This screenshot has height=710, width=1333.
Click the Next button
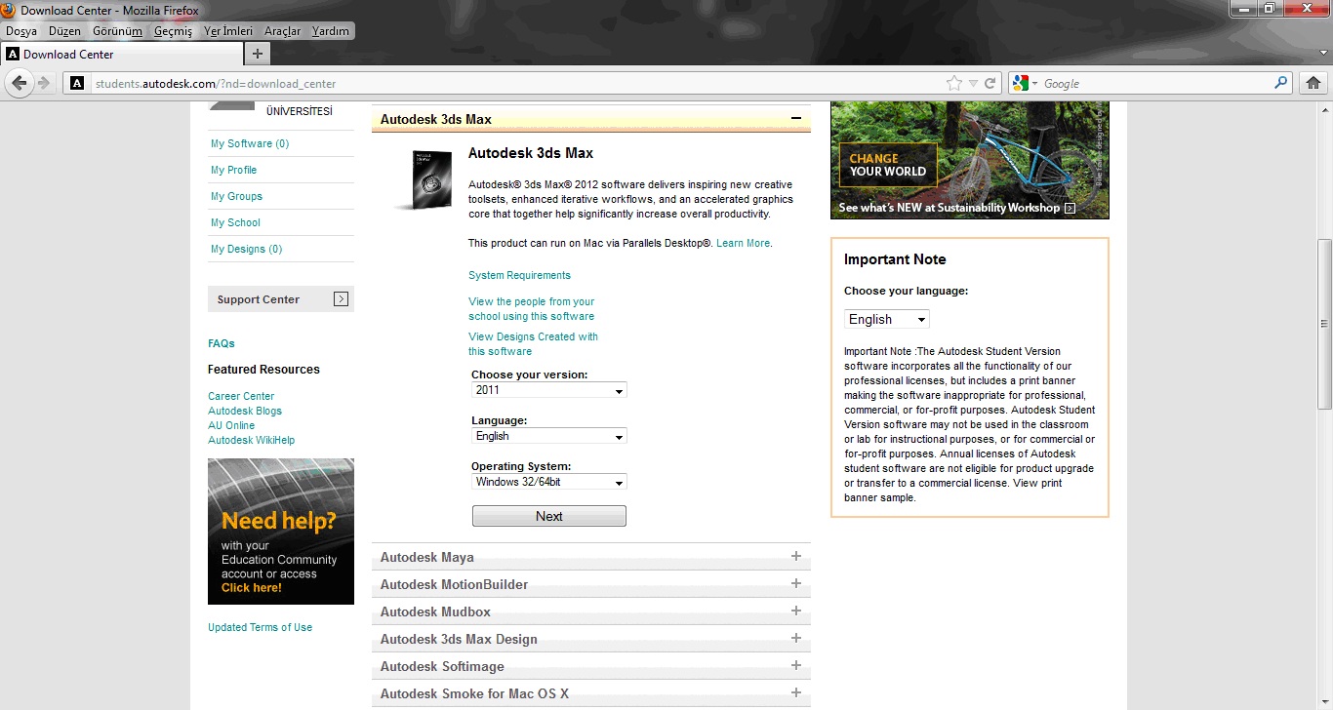coord(549,516)
